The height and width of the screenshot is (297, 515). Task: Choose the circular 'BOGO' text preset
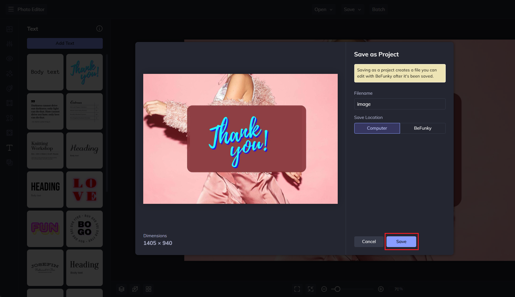[84, 229]
